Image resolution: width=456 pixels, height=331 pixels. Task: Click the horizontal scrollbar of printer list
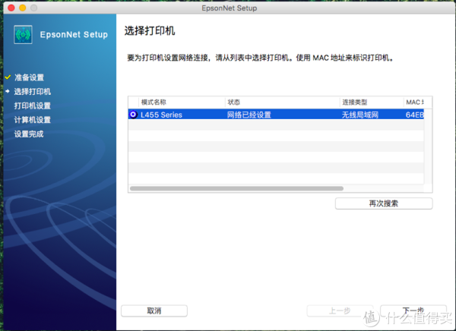(x=236, y=188)
